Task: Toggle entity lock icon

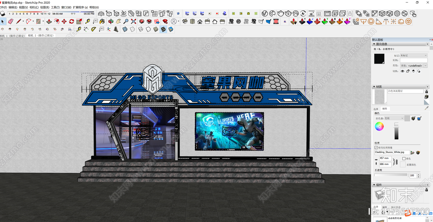Action: click(408, 71)
